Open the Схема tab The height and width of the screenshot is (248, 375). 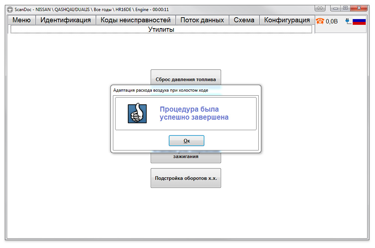point(244,20)
